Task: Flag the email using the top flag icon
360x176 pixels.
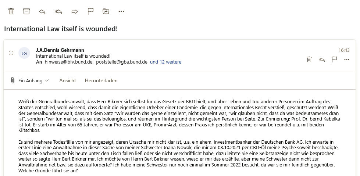Action: click(x=90, y=11)
